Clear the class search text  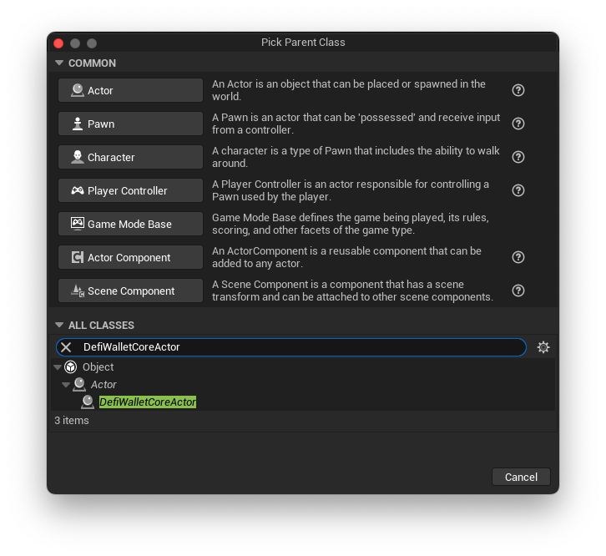pos(66,347)
